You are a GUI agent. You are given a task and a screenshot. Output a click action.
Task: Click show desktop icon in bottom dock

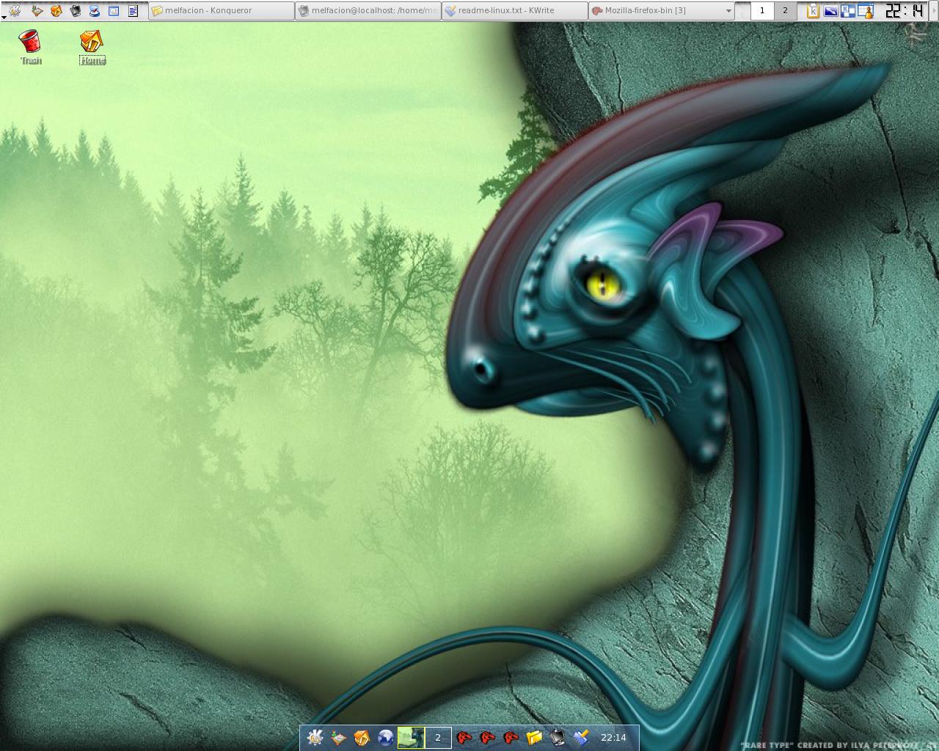click(338, 737)
